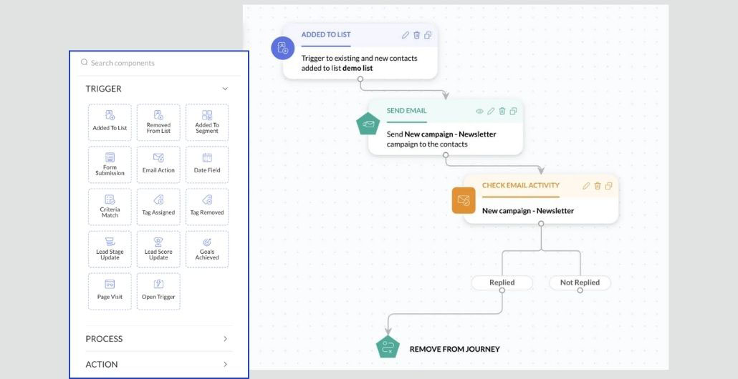The image size is (738, 379).
Task: Select the Added To List trigger component
Action: 110,122
